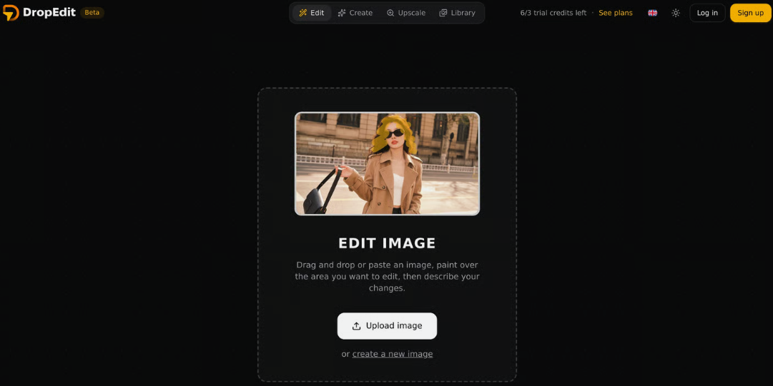
Task: Click the Upload image button label
Action: (394, 326)
